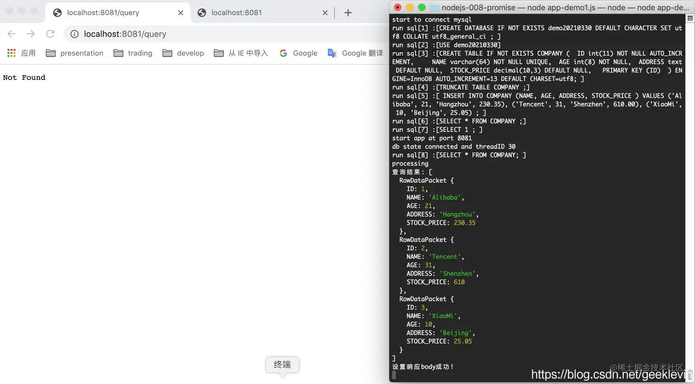Open the Google 翻译 bookmark
This screenshot has width=695, height=384.
(x=355, y=53)
